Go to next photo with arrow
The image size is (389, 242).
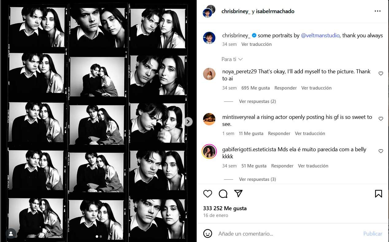pyautogui.click(x=188, y=122)
